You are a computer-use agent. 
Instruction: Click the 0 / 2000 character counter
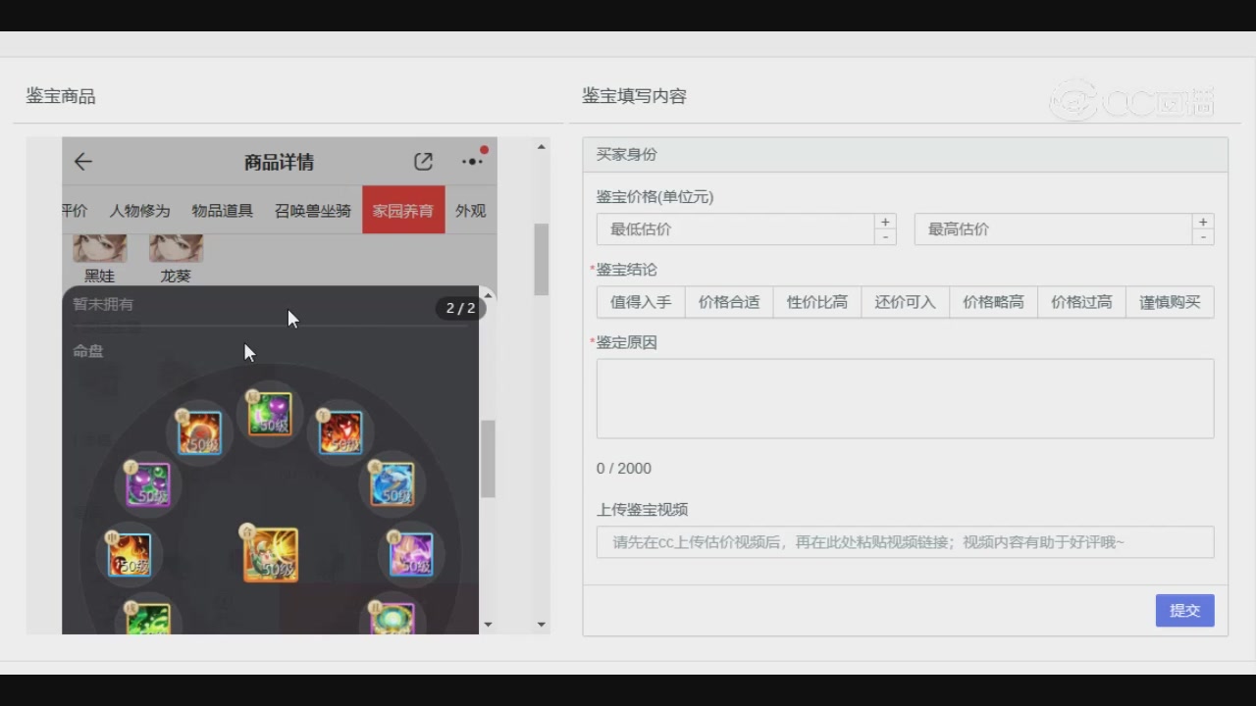click(x=624, y=469)
